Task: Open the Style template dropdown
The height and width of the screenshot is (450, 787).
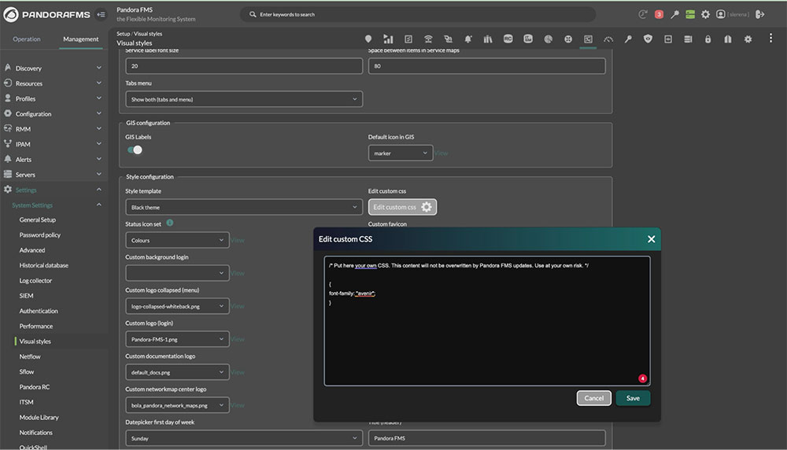Action: coord(244,207)
